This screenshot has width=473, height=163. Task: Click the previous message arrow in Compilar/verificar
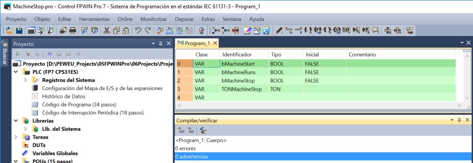(181, 130)
